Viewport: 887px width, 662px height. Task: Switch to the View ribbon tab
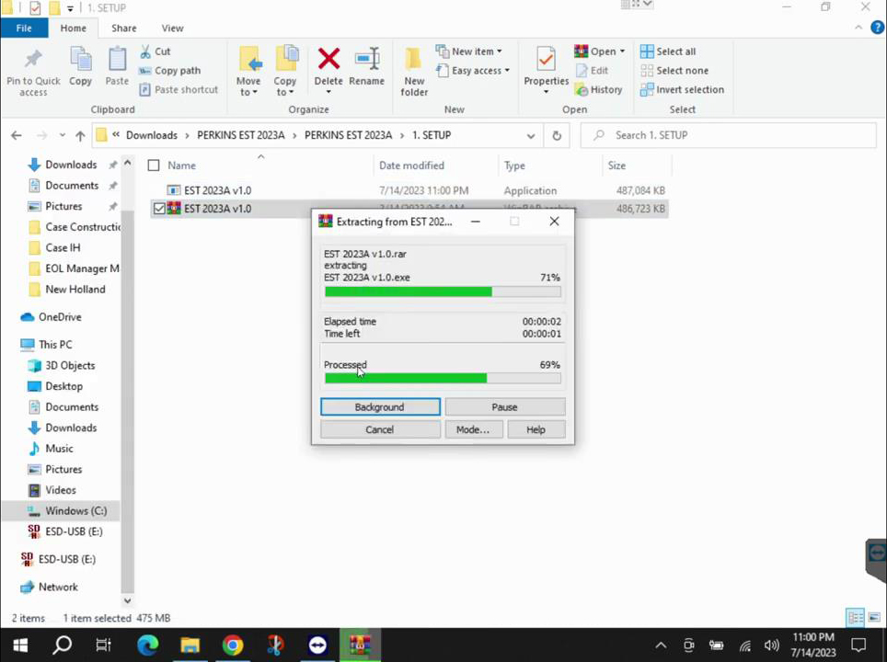point(173,28)
